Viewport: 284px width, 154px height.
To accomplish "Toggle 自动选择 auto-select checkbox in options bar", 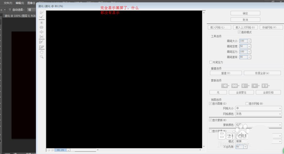I will click(x=10, y=10).
